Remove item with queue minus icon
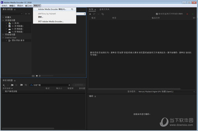 [98, 14]
